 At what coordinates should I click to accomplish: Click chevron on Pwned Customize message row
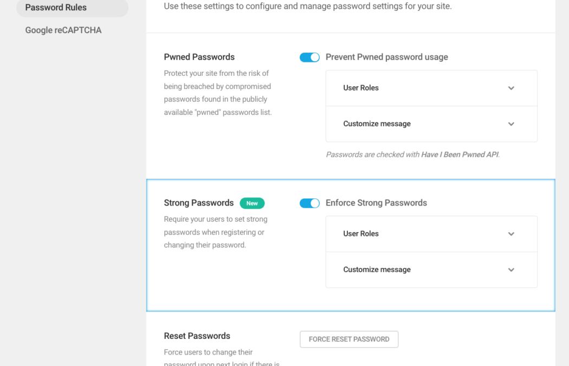point(510,124)
